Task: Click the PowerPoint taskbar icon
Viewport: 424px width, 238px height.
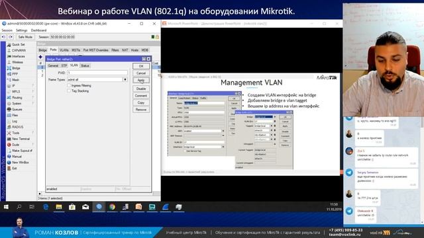Action: (x=138, y=207)
